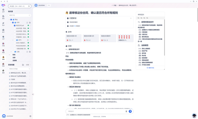Open the 本地 dropdown in 历史收藏
The image size is (198, 119).
pos(28,65)
